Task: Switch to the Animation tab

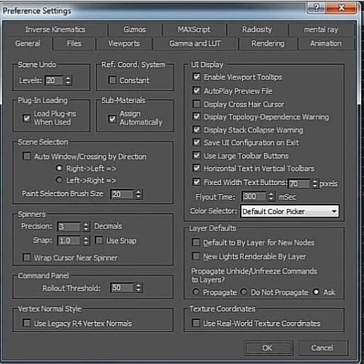Action: pyautogui.click(x=326, y=43)
